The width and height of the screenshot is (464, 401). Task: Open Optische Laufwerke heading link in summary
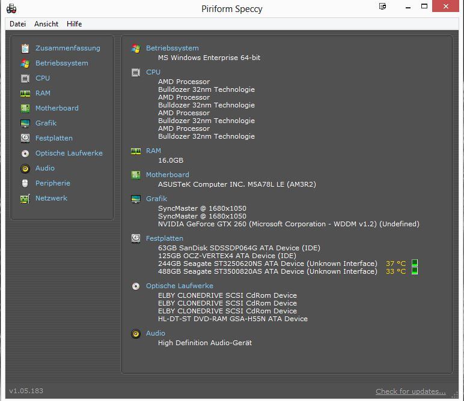pos(180,286)
